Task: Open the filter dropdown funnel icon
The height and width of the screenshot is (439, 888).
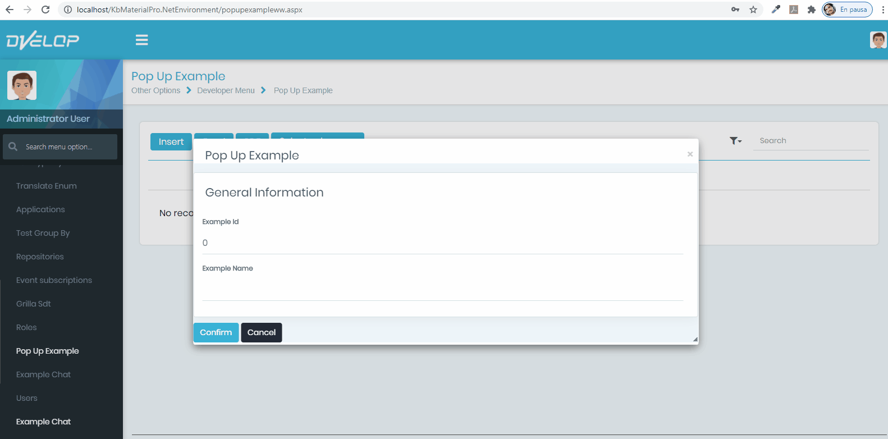Action: pos(735,141)
